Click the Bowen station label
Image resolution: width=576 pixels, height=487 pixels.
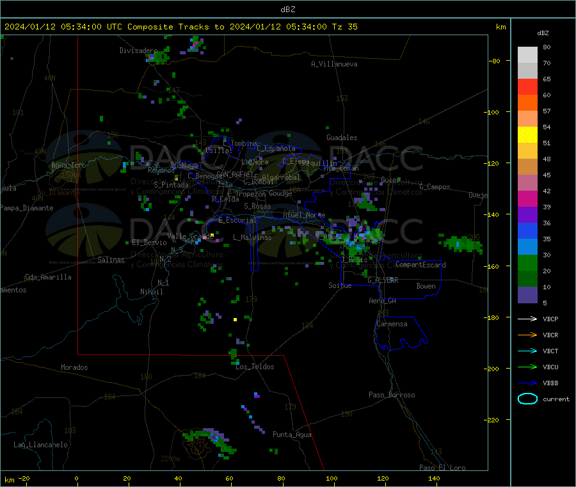426,286
